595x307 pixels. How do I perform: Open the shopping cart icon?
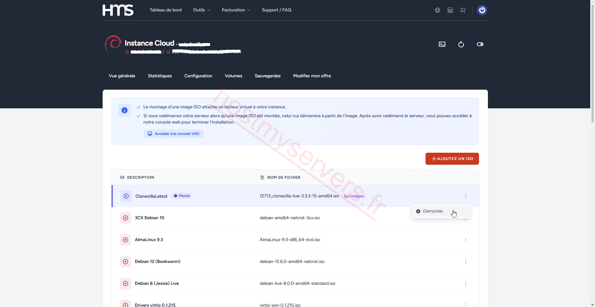(x=463, y=10)
